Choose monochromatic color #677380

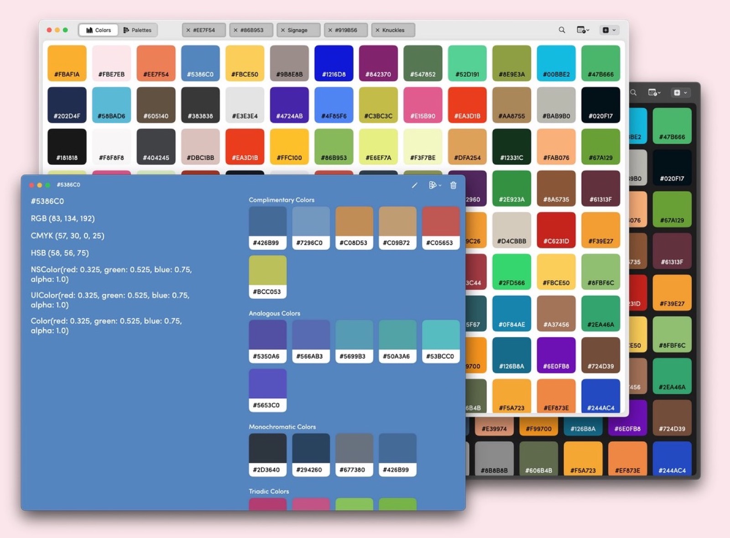pyautogui.click(x=354, y=455)
